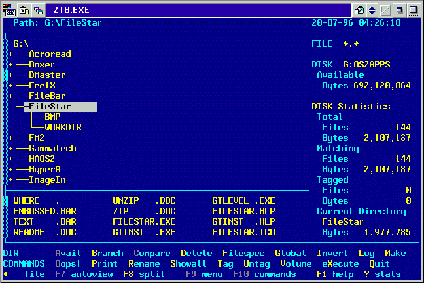Click the Print command
The image size is (424, 283).
105,264
